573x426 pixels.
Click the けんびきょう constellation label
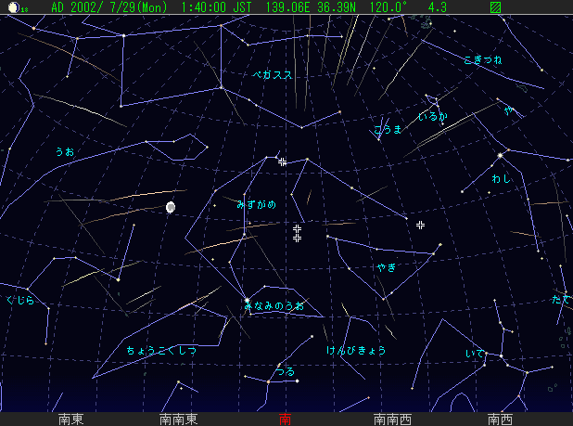[x=356, y=350]
